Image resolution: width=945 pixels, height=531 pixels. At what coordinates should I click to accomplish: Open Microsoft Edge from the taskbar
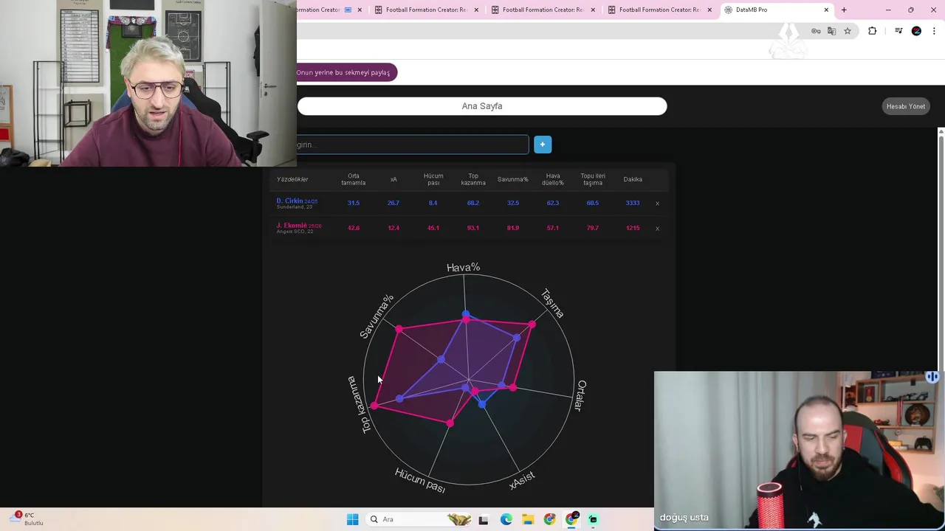click(506, 520)
